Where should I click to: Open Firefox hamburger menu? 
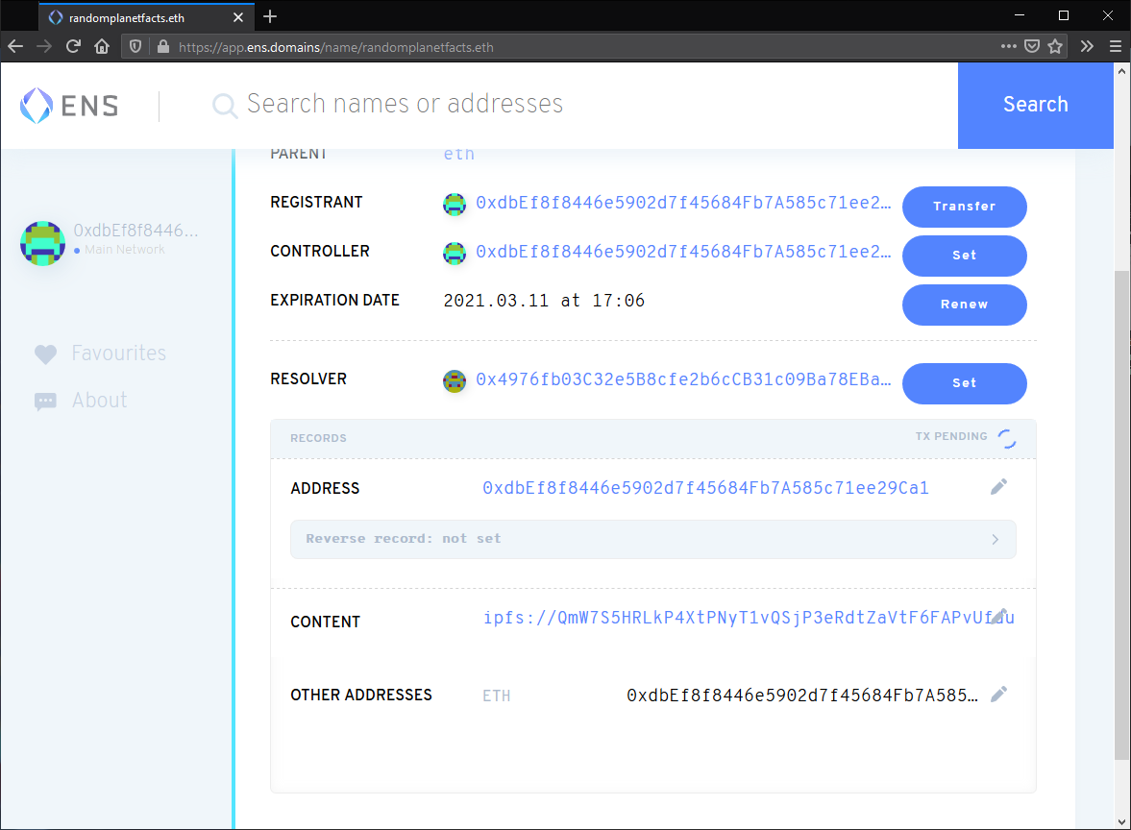1115,46
